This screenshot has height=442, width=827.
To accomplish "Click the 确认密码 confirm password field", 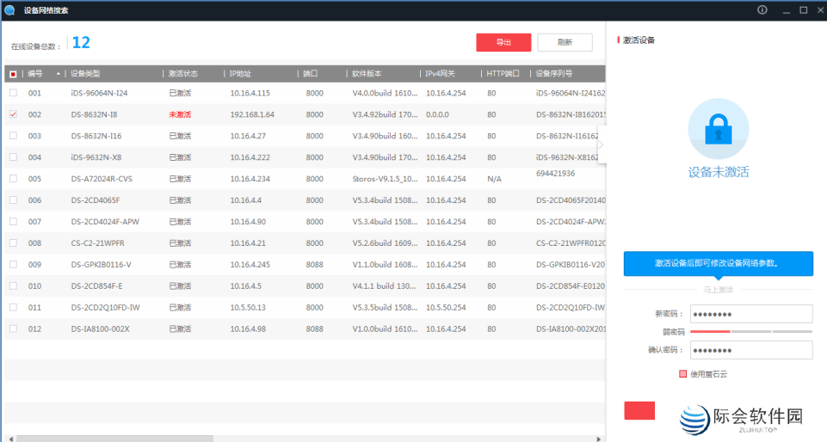I will pyautogui.click(x=750, y=350).
